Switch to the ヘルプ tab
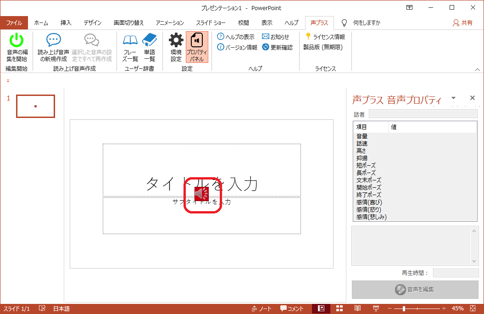 click(x=291, y=23)
